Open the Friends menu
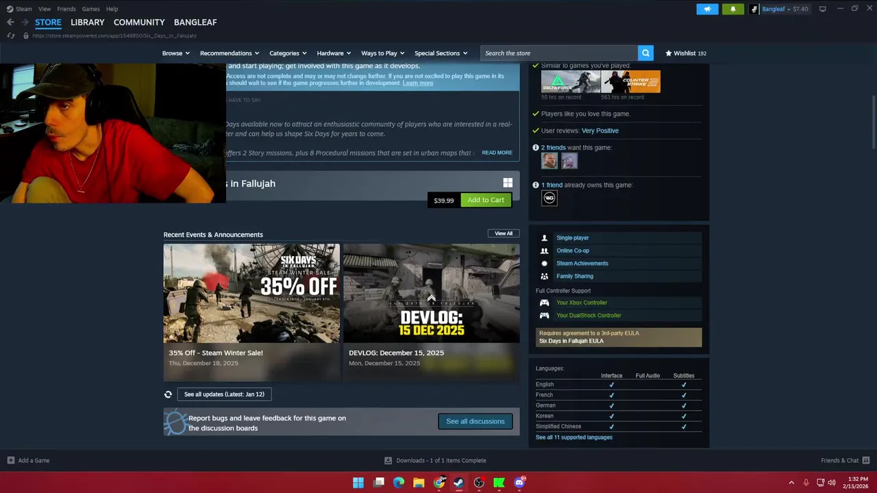Viewport: 877px width, 493px height. [x=66, y=9]
